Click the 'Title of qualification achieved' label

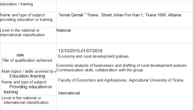tap(27, 60)
